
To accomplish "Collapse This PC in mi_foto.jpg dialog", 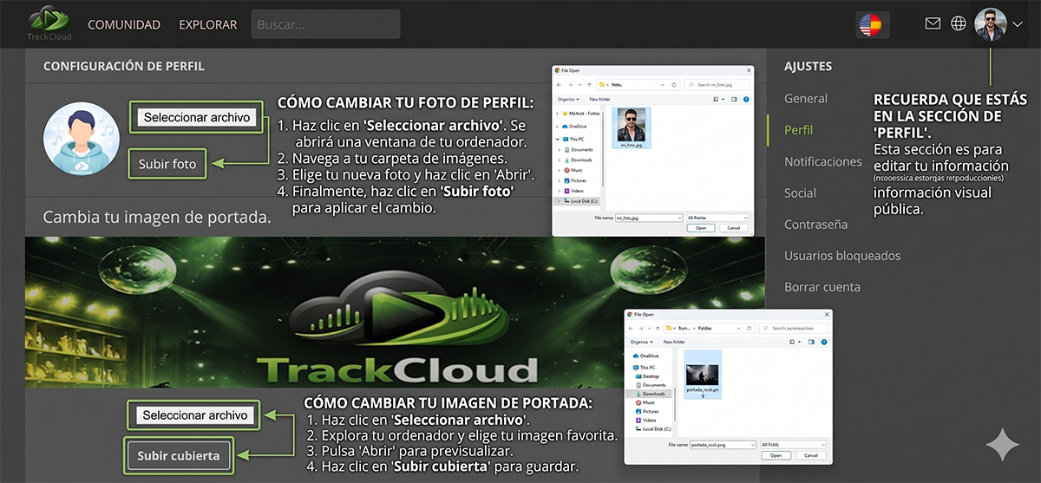I will [557, 139].
